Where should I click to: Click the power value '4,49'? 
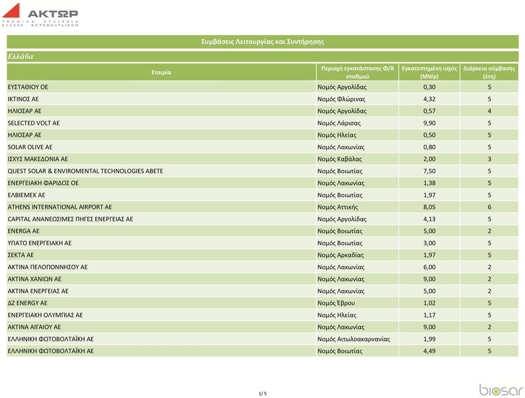(429, 351)
